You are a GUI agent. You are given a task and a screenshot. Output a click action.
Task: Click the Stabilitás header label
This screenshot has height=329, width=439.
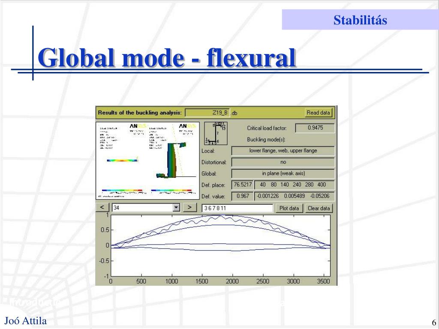click(x=360, y=20)
